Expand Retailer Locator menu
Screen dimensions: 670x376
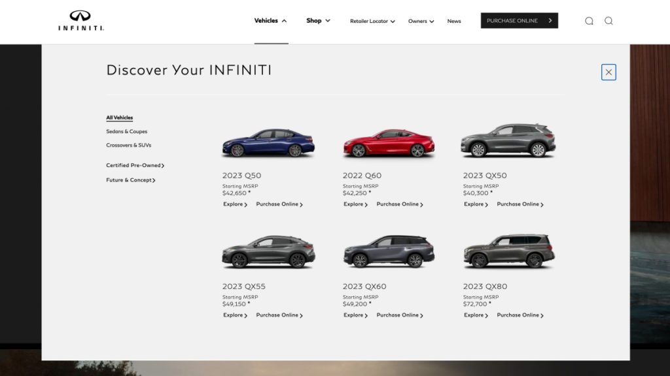click(x=372, y=21)
